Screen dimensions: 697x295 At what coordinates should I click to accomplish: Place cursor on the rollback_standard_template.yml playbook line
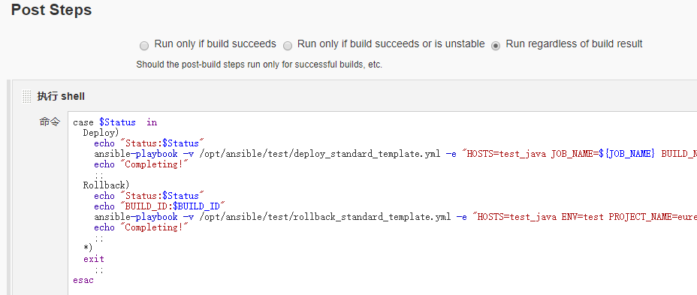coord(395,217)
